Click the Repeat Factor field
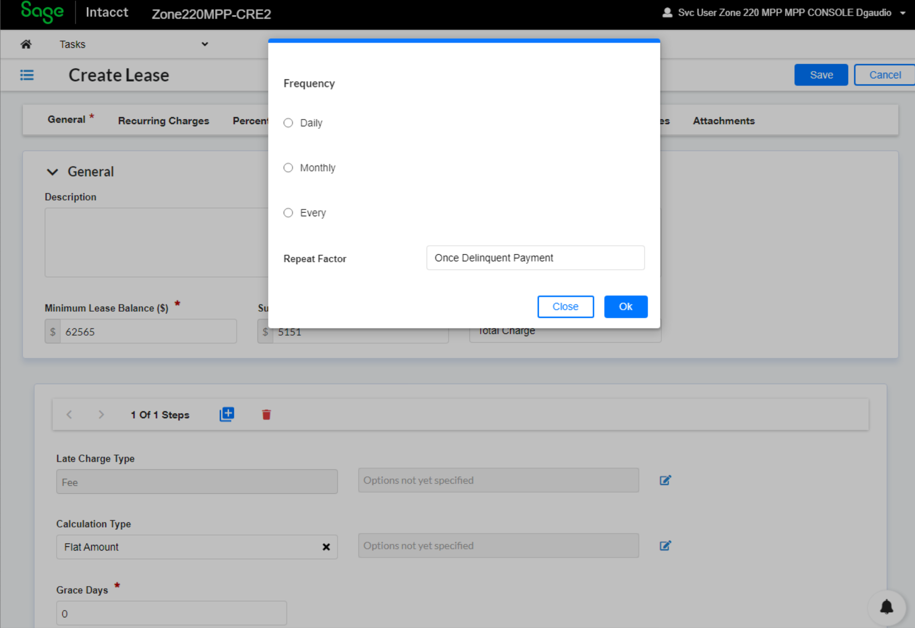This screenshot has height=628, width=915. click(535, 258)
